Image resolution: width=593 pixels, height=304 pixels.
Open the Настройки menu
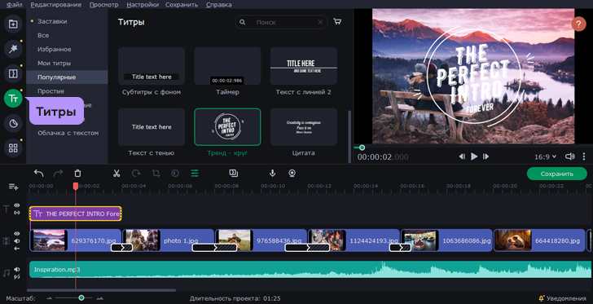pyautogui.click(x=143, y=5)
